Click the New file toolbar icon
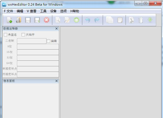This screenshot has width=163, height=118. click(9, 20)
